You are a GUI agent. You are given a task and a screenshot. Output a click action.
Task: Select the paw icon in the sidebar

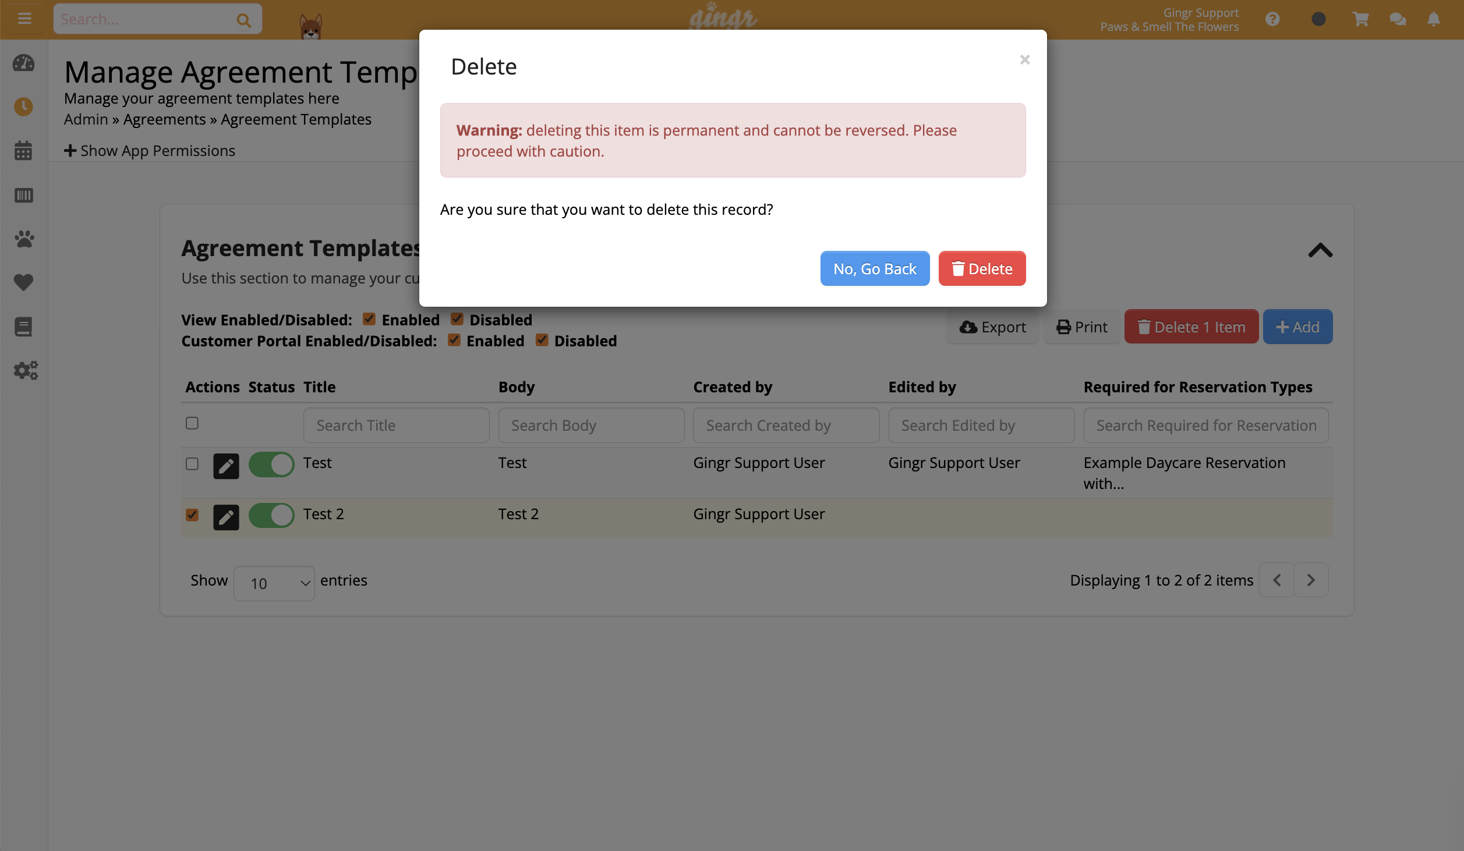point(23,239)
